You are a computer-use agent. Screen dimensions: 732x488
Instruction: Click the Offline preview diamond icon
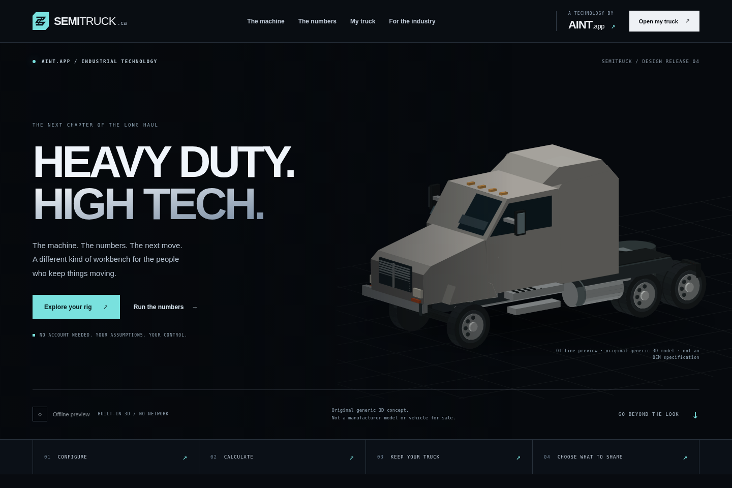40,414
